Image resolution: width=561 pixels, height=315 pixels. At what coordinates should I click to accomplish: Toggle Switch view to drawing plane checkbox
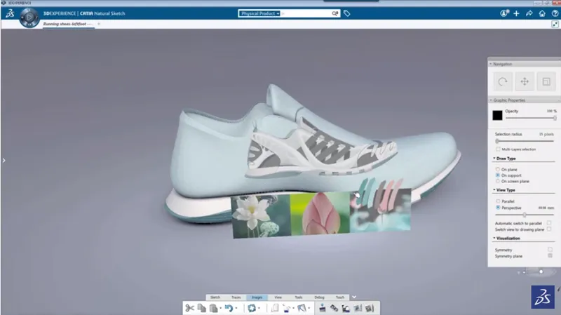tap(549, 229)
